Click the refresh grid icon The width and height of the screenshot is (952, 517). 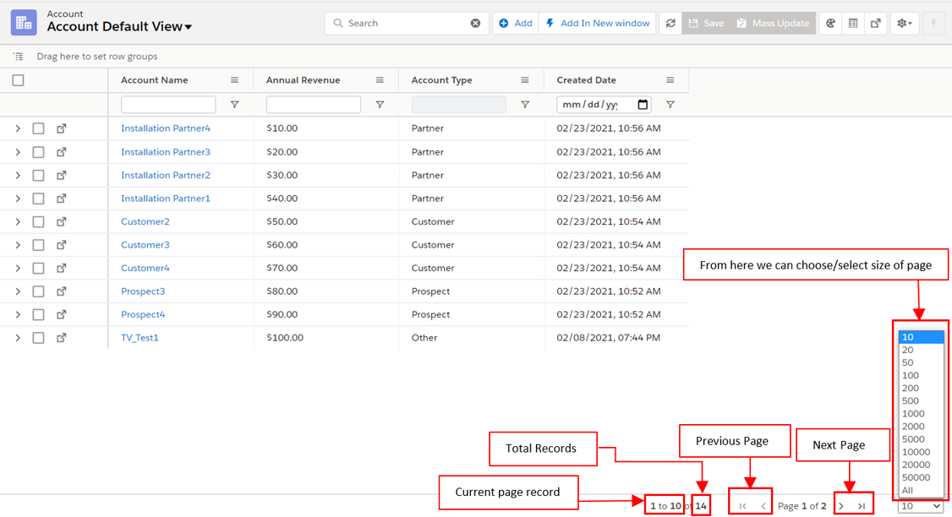point(670,24)
